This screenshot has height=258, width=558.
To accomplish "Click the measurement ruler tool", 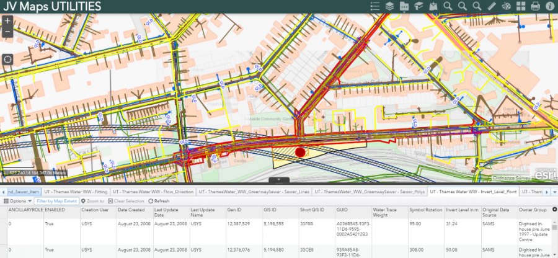I will click(x=491, y=6).
